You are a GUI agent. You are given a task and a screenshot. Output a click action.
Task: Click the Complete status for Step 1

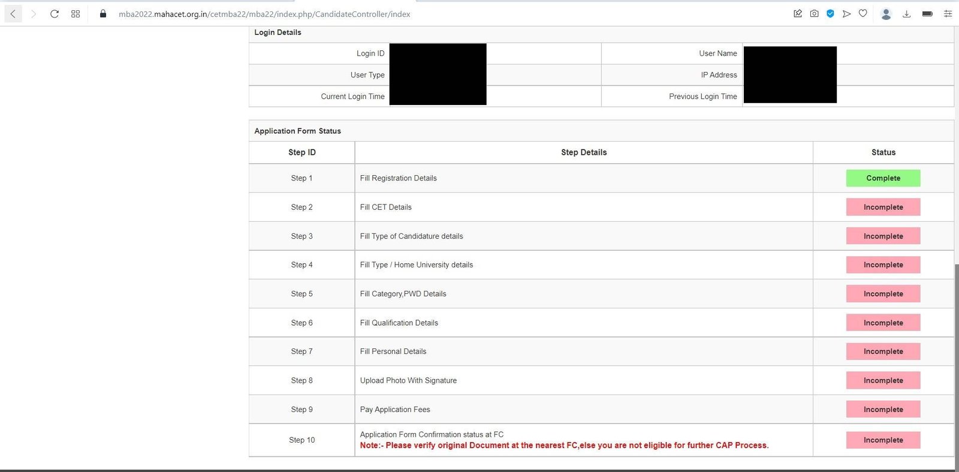pos(883,178)
